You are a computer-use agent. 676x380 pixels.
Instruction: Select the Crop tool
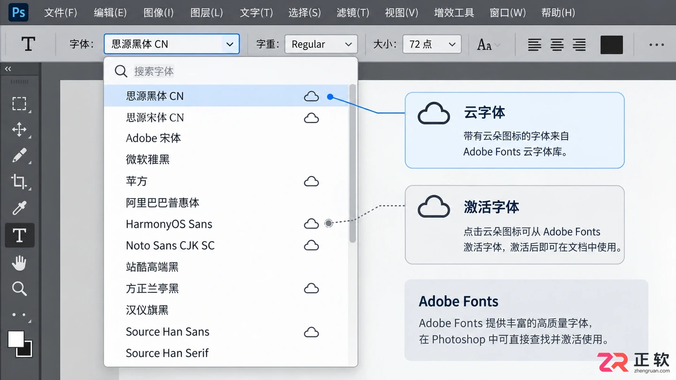(x=19, y=181)
